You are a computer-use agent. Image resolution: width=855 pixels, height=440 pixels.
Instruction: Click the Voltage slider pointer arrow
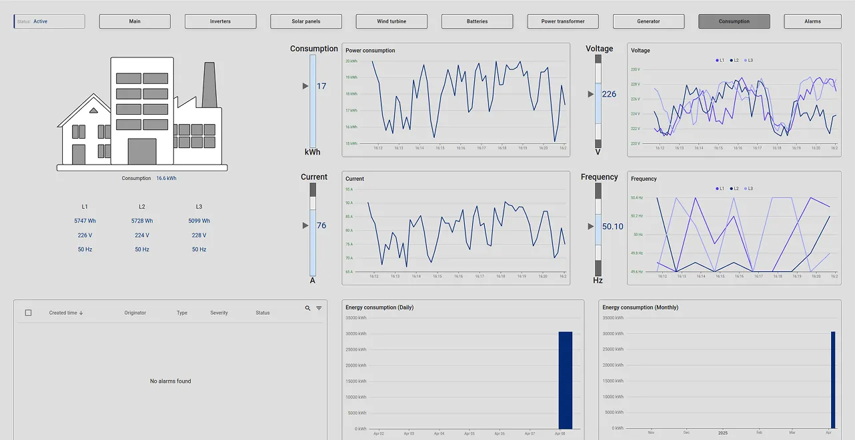tap(590, 94)
